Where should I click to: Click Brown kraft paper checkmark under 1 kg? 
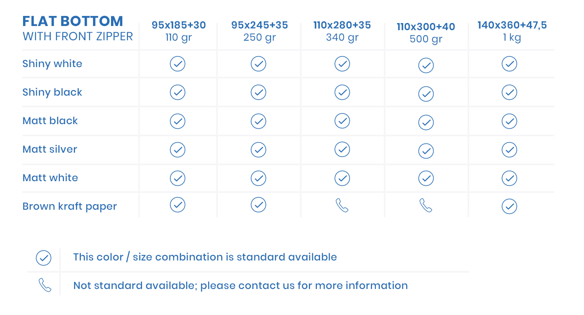pos(509,206)
